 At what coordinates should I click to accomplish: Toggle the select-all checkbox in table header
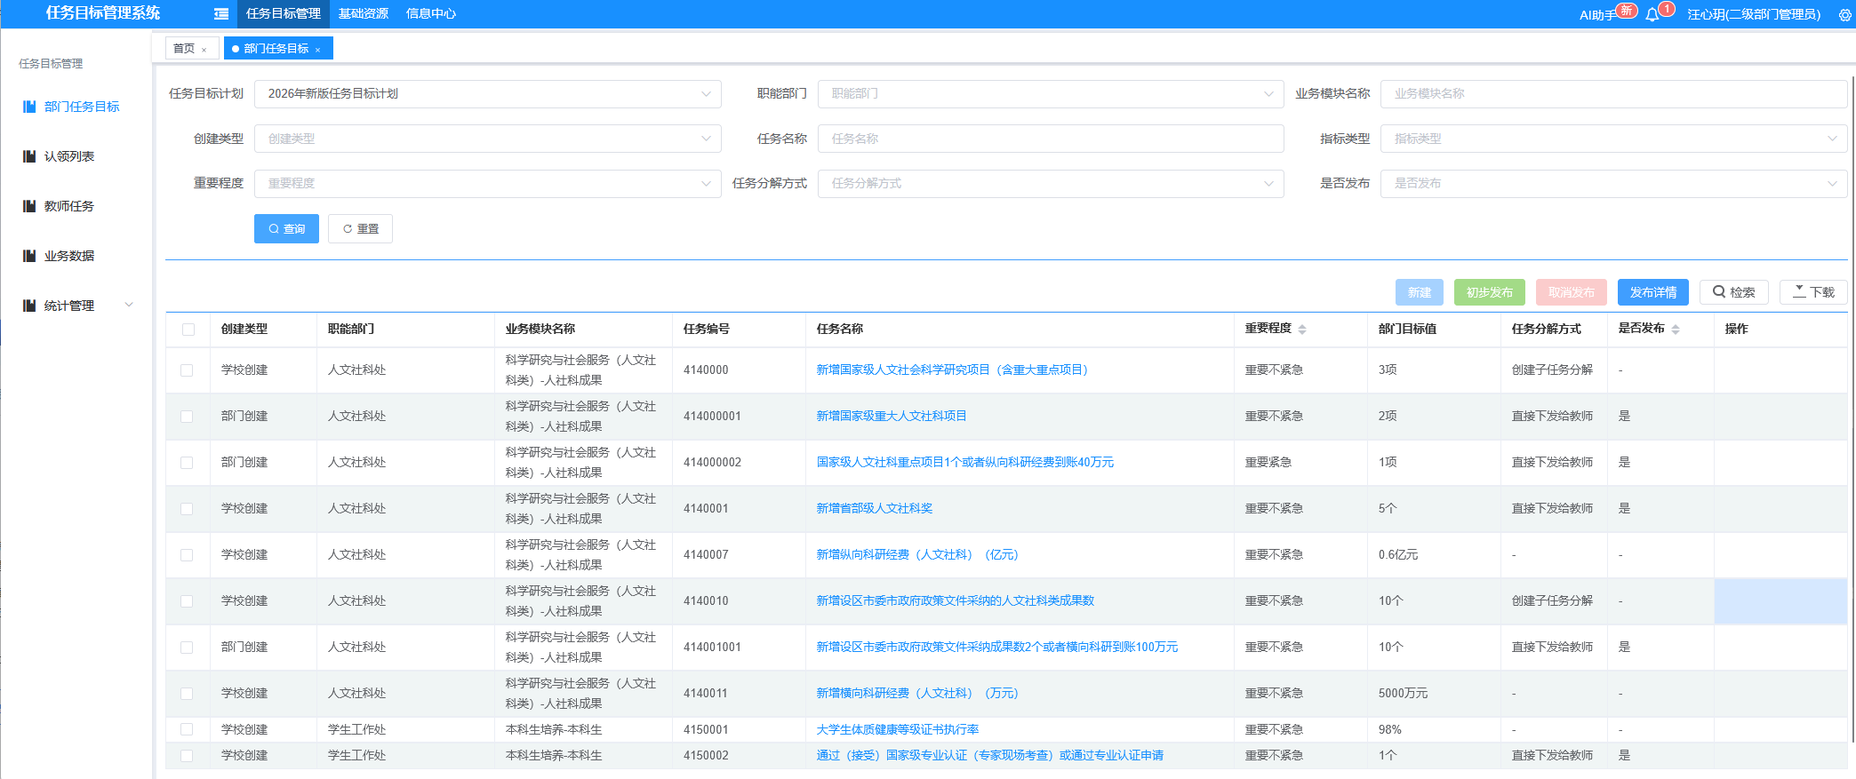[x=188, y=330]
